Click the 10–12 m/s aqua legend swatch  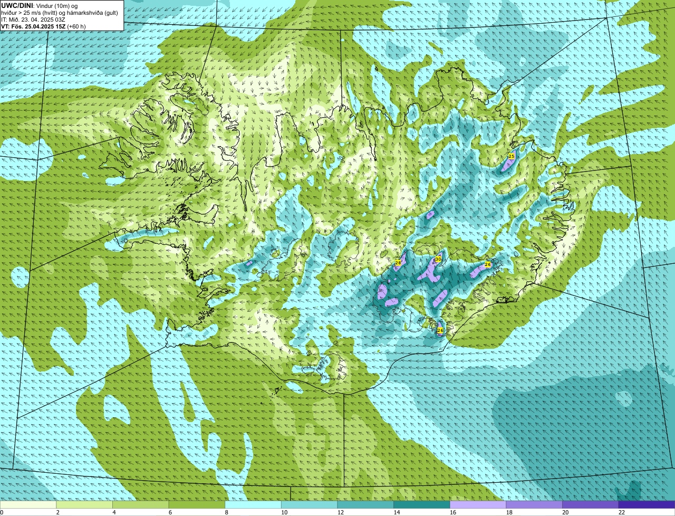(x=309, y=504)
